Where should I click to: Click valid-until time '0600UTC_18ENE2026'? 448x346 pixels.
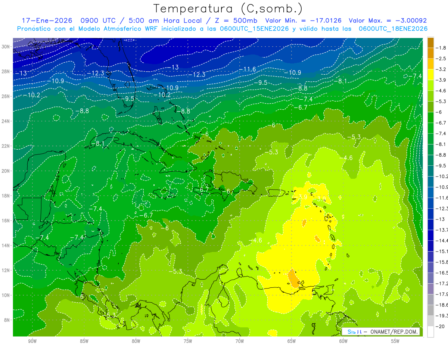pos(393,29)
